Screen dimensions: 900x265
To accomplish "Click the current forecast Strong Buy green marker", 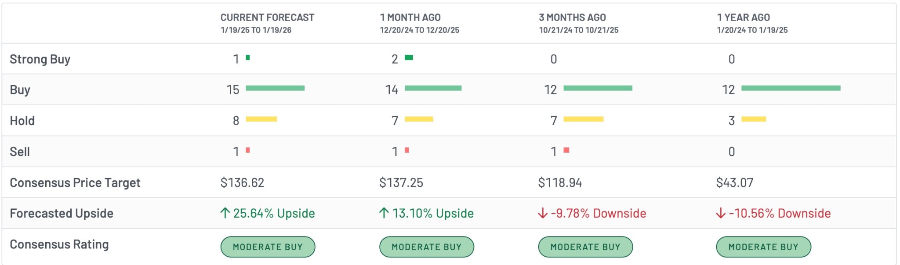I will click(248, 57).
